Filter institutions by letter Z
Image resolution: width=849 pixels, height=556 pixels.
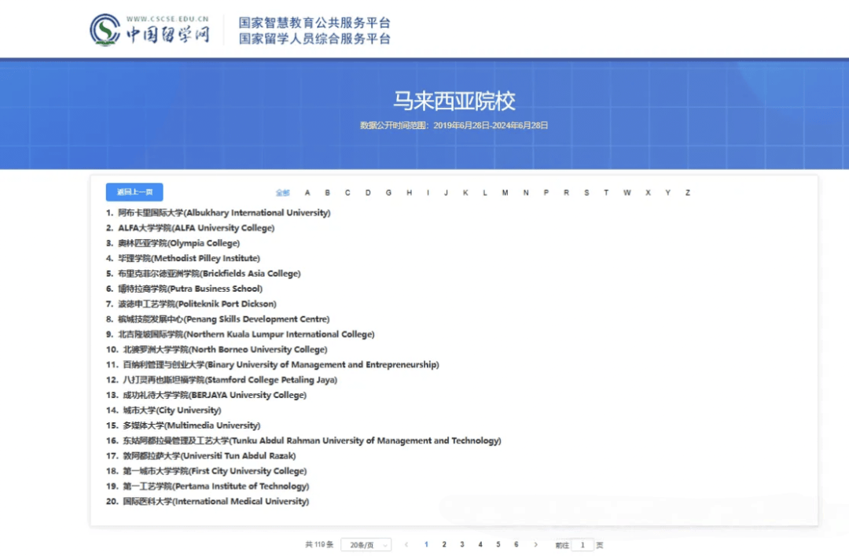[687, 193]
